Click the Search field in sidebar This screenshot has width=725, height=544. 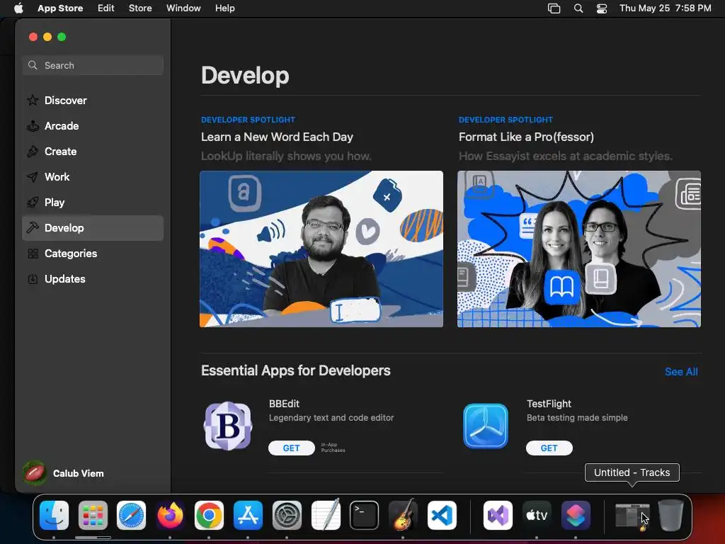pos(93,65)
